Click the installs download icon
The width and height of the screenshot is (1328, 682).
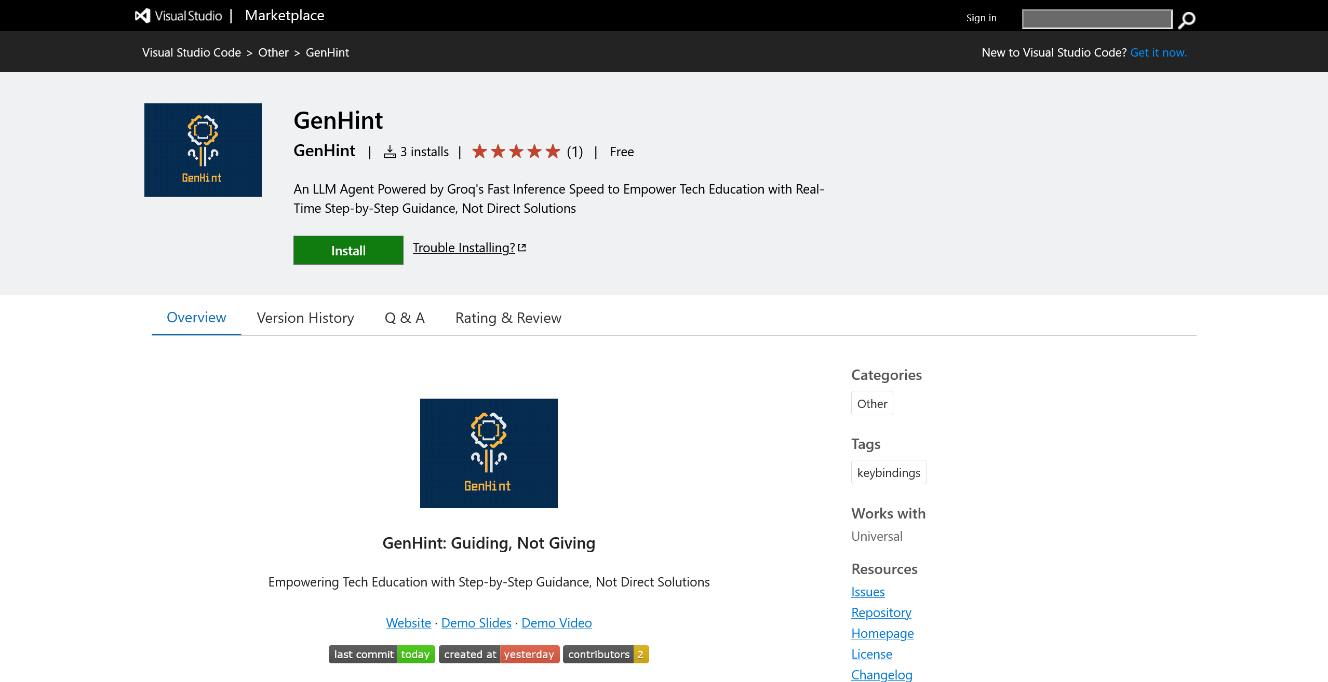coord(390,152)
